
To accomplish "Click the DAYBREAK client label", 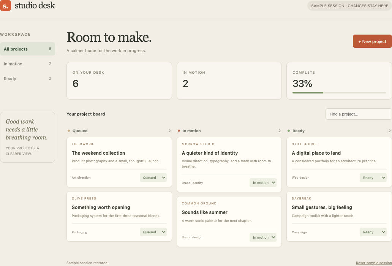I will [302, 198].
